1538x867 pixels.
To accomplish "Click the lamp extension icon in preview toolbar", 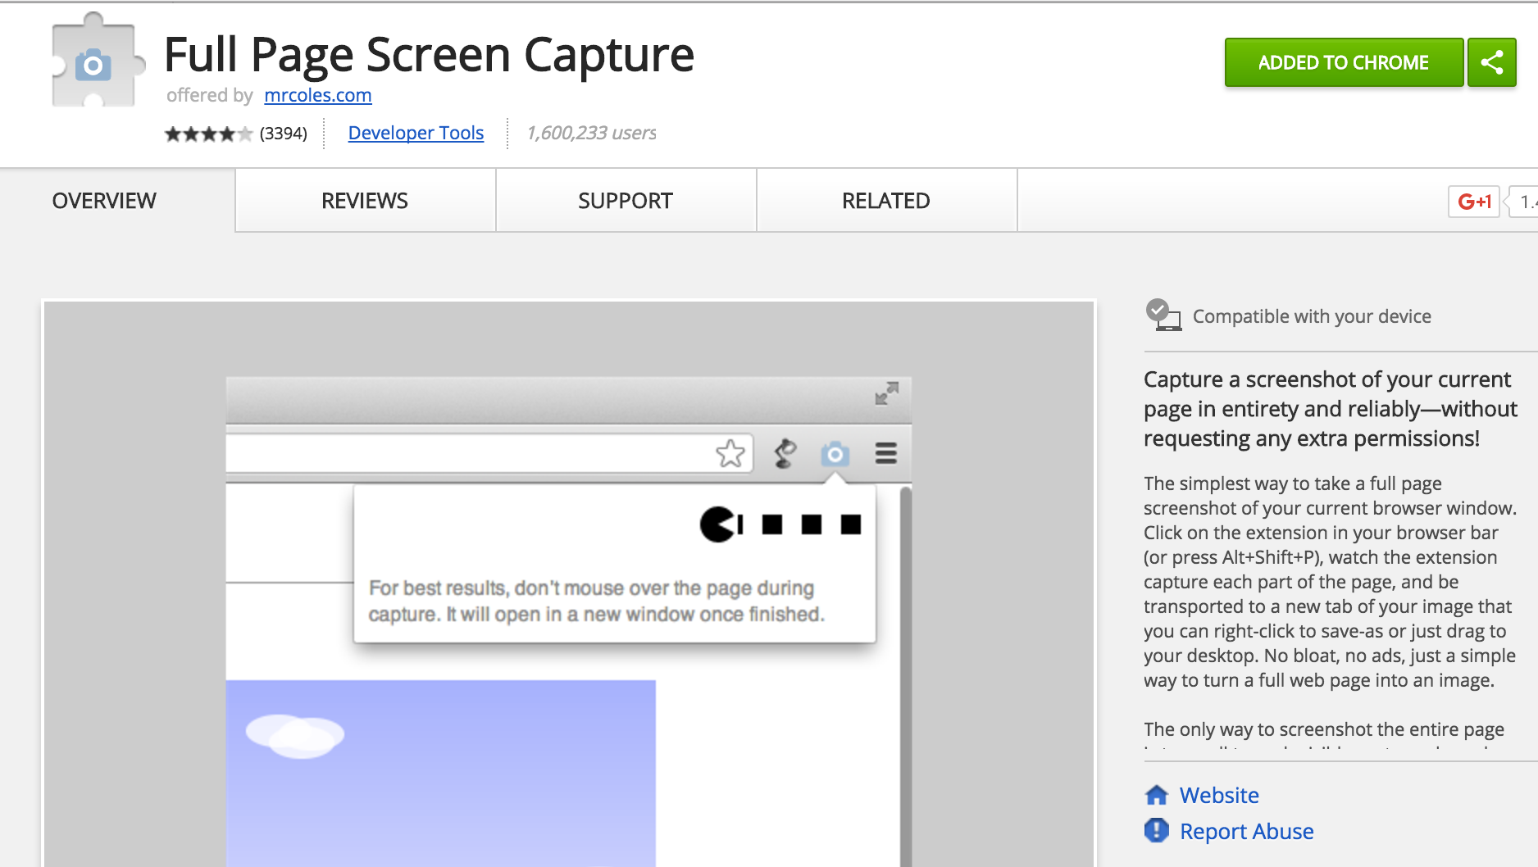I will 785,453.
